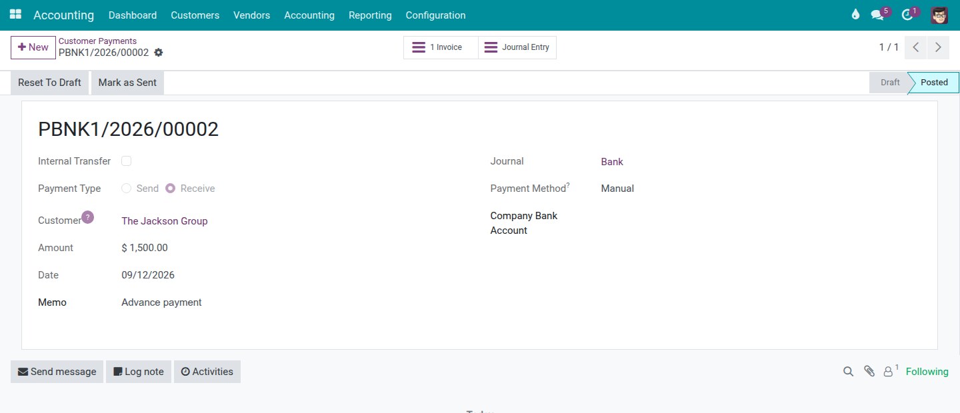Click Reset To Draft
Viewport: 960px width, 413px height.
[x=49, y=83]
